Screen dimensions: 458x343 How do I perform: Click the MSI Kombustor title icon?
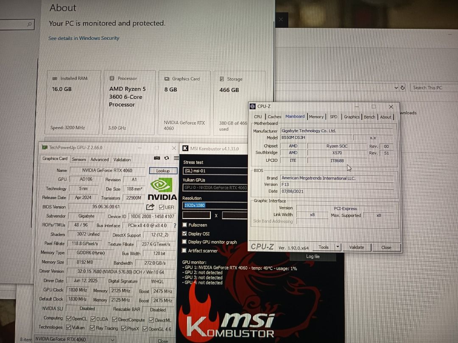(185, 149)
